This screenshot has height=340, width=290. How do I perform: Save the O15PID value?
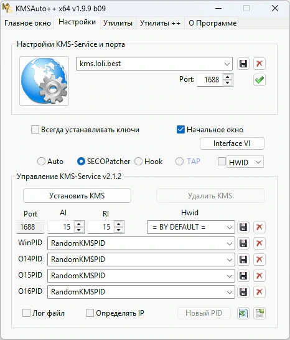243,276
